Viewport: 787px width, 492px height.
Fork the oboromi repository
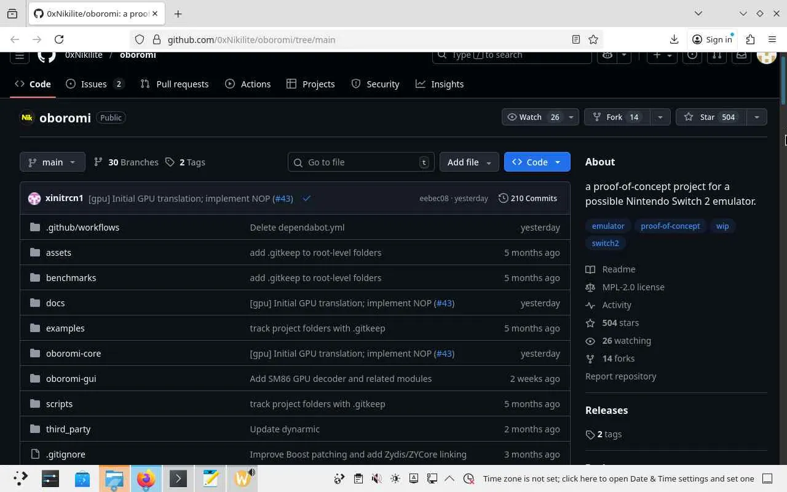(x=617, y=117)
